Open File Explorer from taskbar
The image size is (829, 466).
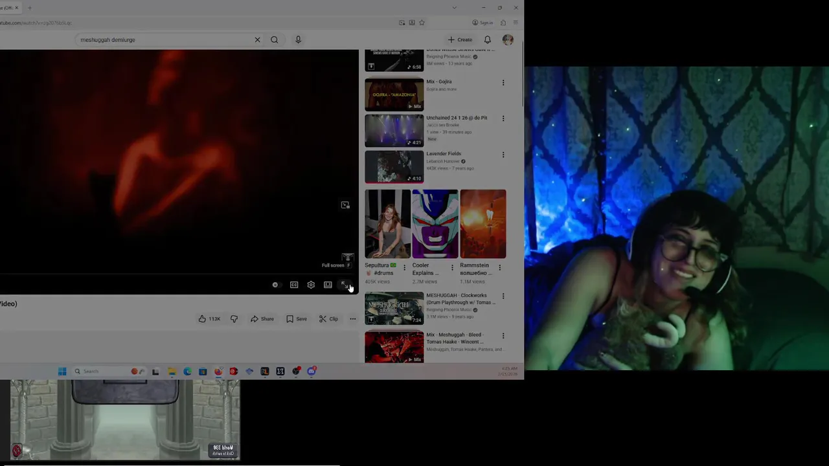172,371
